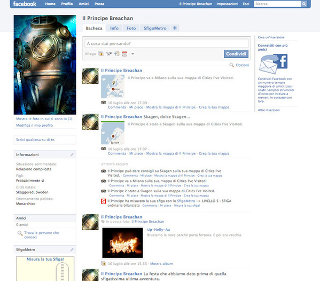320x281 pixels.
Task: Click 'Monarchico' political orientation text
Action: click(26, 204)
